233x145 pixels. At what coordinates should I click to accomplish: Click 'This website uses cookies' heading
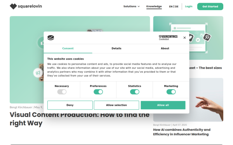click(66, 59)
